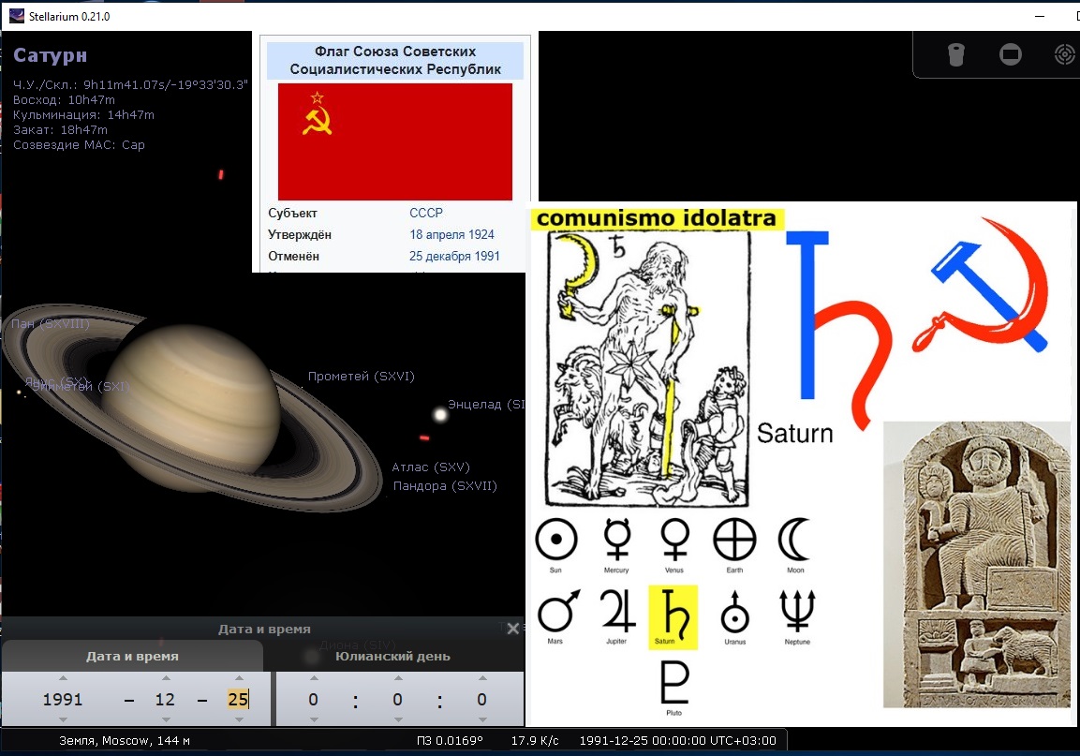
Task: Increase the year 1991 with the up arrow
Action: click(x=64, y=678)
